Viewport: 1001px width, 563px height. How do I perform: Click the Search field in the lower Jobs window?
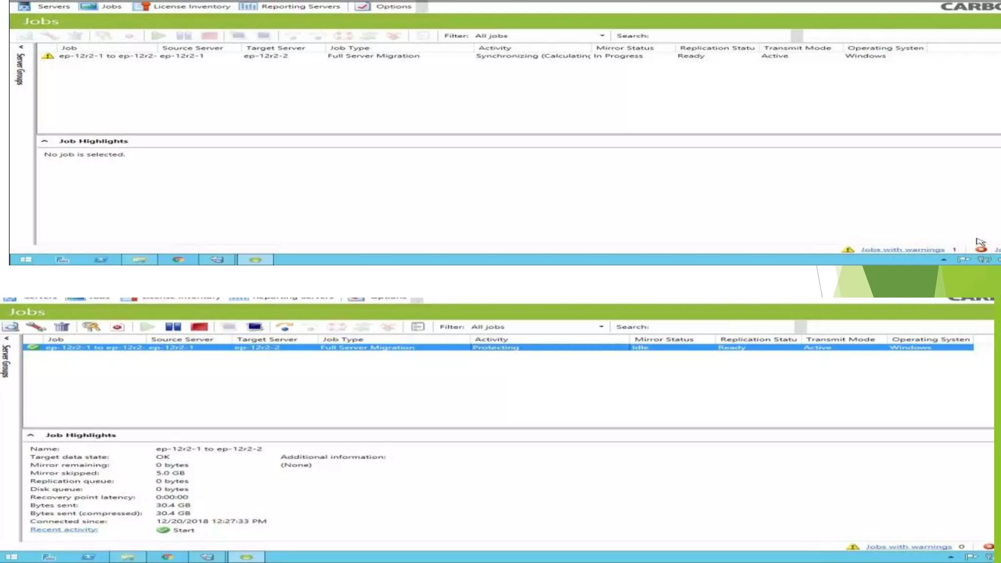(x=721, y=326)
